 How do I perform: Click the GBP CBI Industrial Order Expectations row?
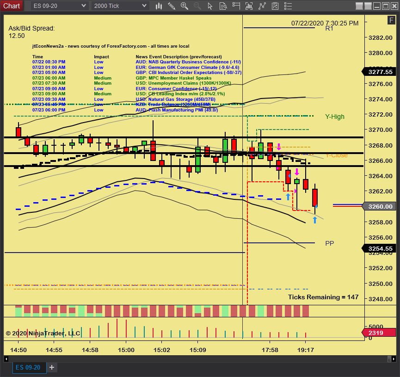pyautogui.click(x=137, y=73)
